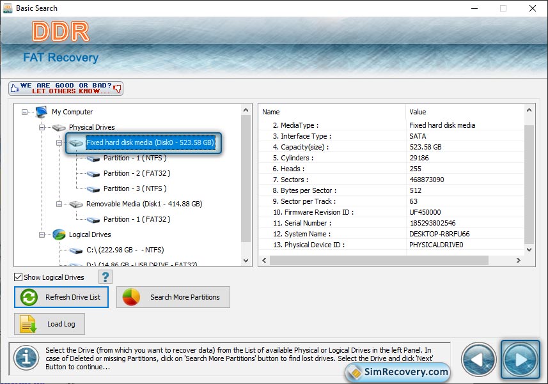Click the 'UF450000' firmware value
This screenshot has height=384, width=548.
pos(425,212)
